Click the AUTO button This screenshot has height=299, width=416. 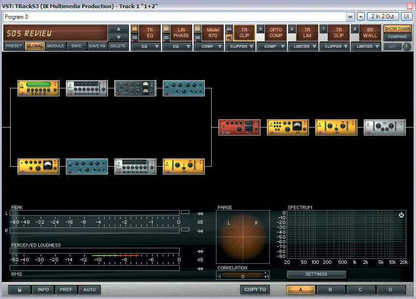(x=90, y=289)
